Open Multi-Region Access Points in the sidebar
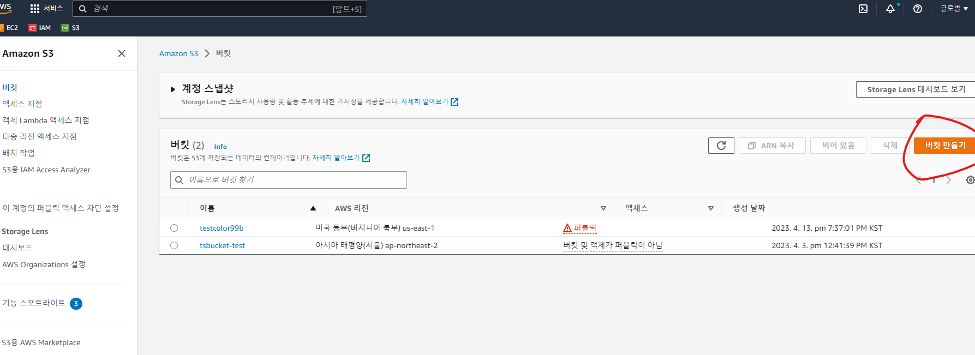The image size is (975, 355). [39, 136]
